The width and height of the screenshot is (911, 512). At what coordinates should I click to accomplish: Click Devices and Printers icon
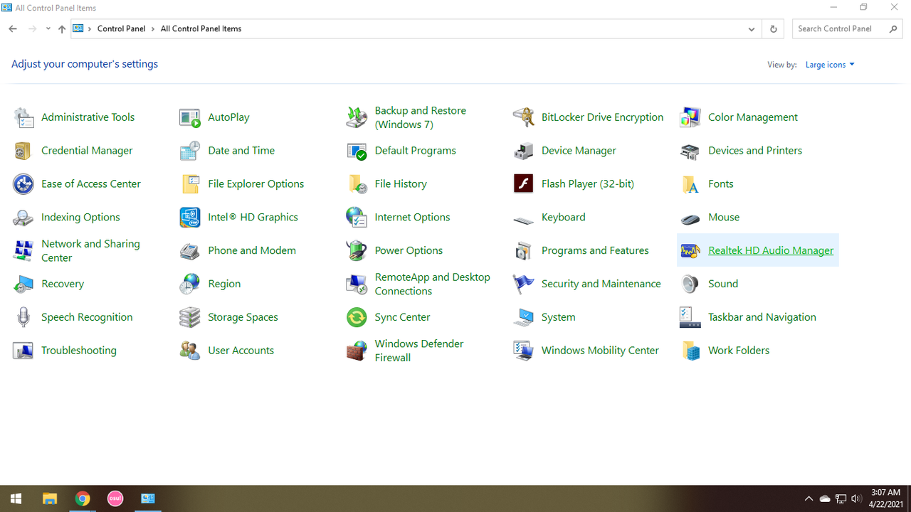(x=690, y=151)
